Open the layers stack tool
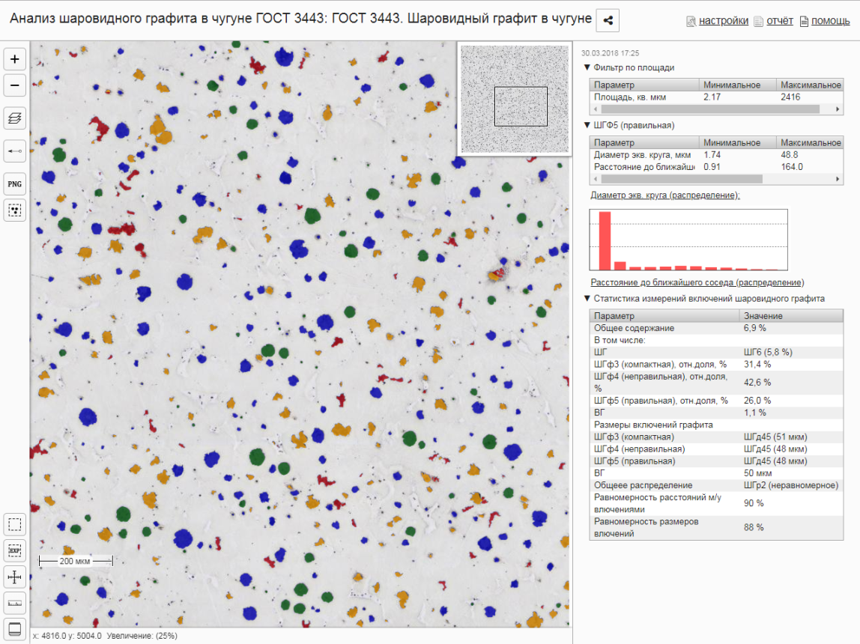This screenshot has height=644, width=860. (15, 118)
